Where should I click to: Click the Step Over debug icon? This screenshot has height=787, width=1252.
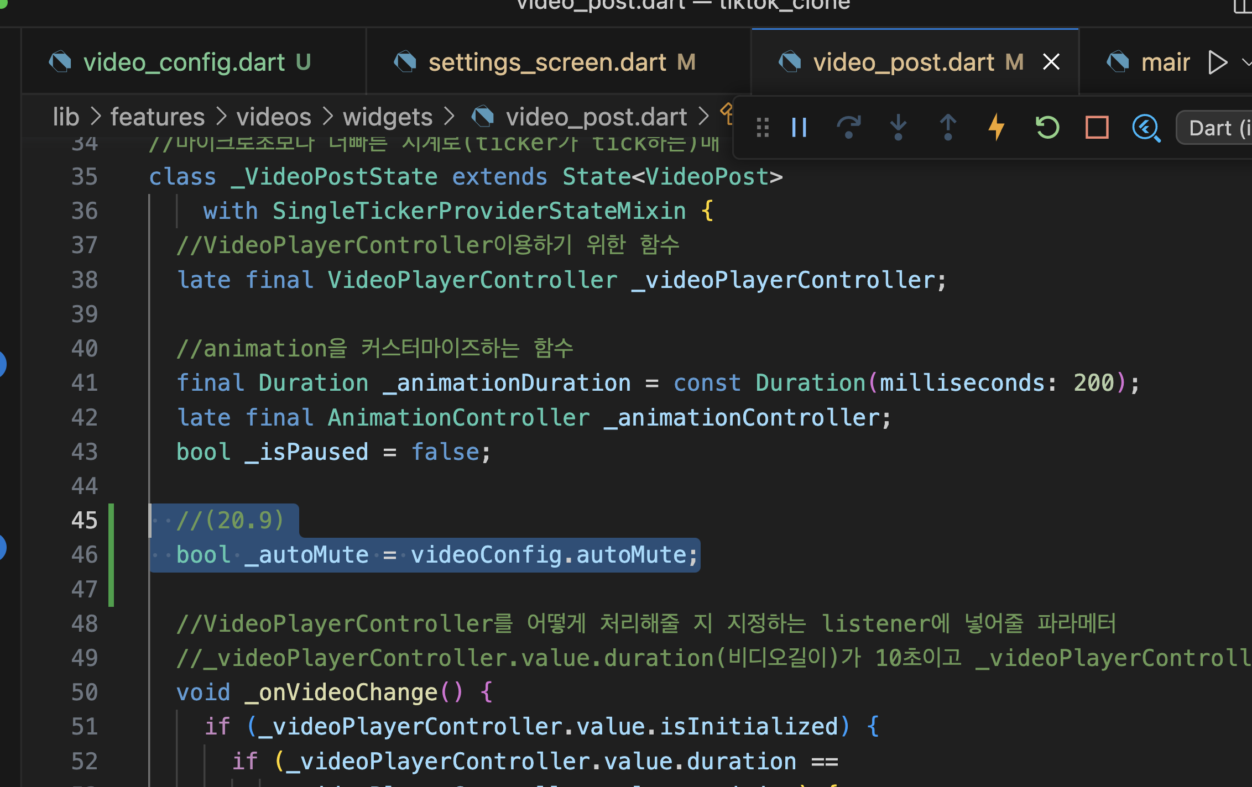tap(848, 128)
